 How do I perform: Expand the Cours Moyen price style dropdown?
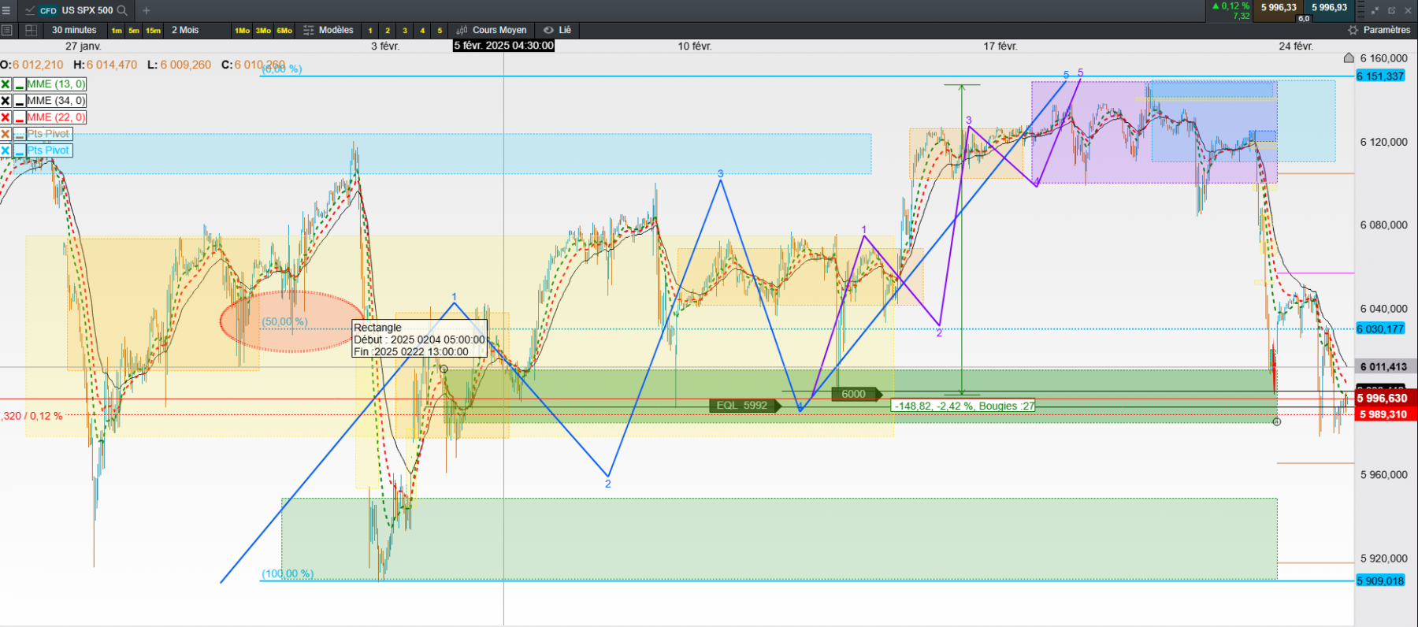pyautogui.click(x=492, y=30)
